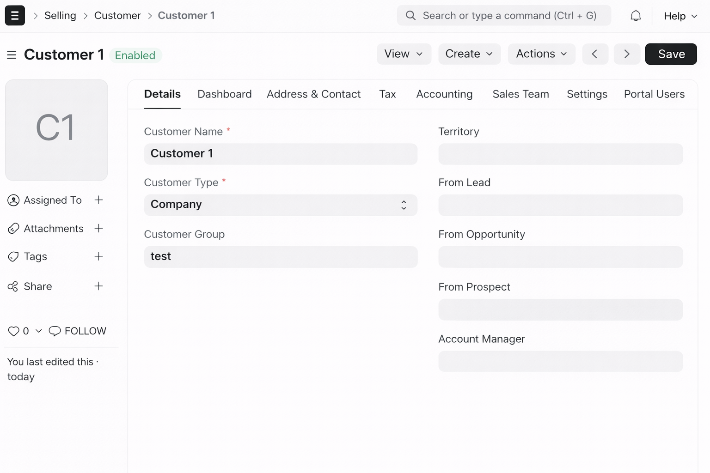This screenshot has height=473, width=710.
Task: Open the Customer Type select box
Action: (x=281, y=205)
